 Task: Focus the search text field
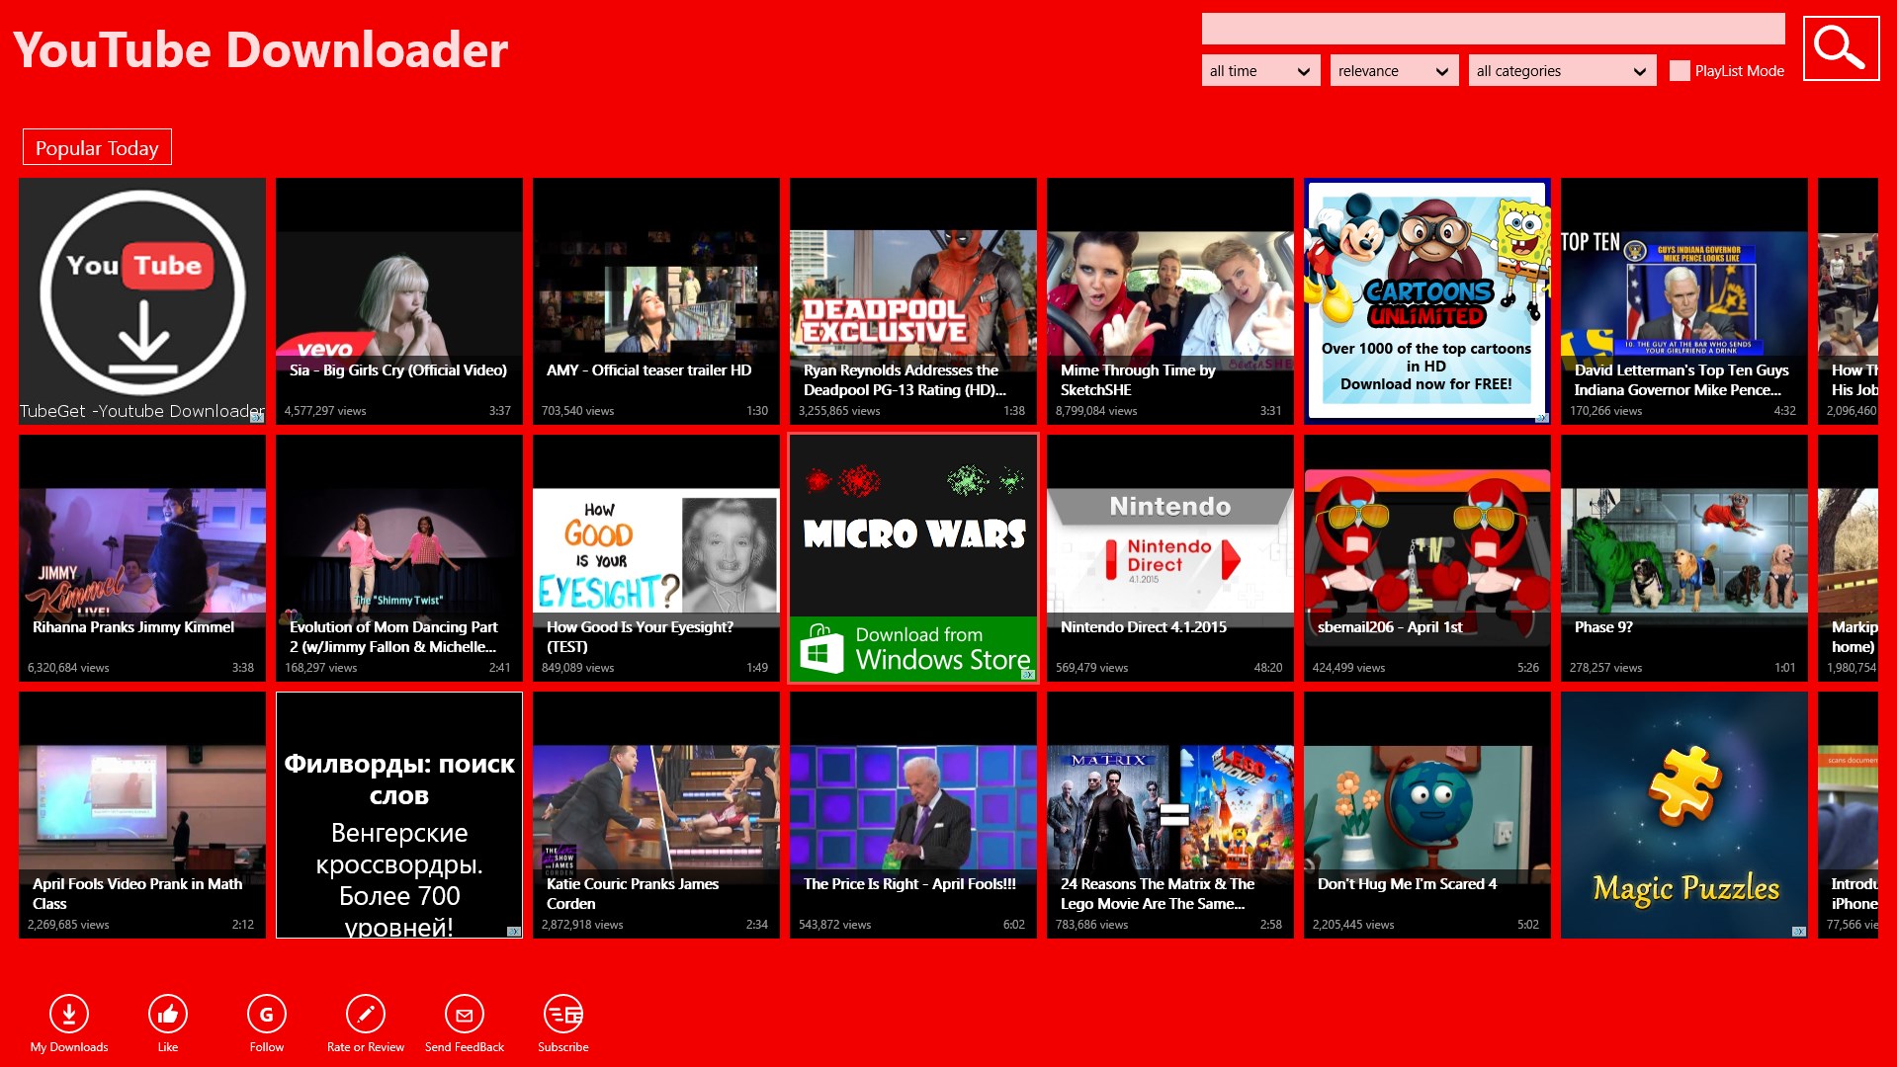point(1493,29)
